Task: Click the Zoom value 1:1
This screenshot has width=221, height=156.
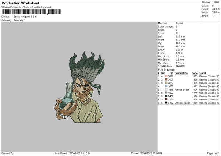Action: [x=214, y=15]
